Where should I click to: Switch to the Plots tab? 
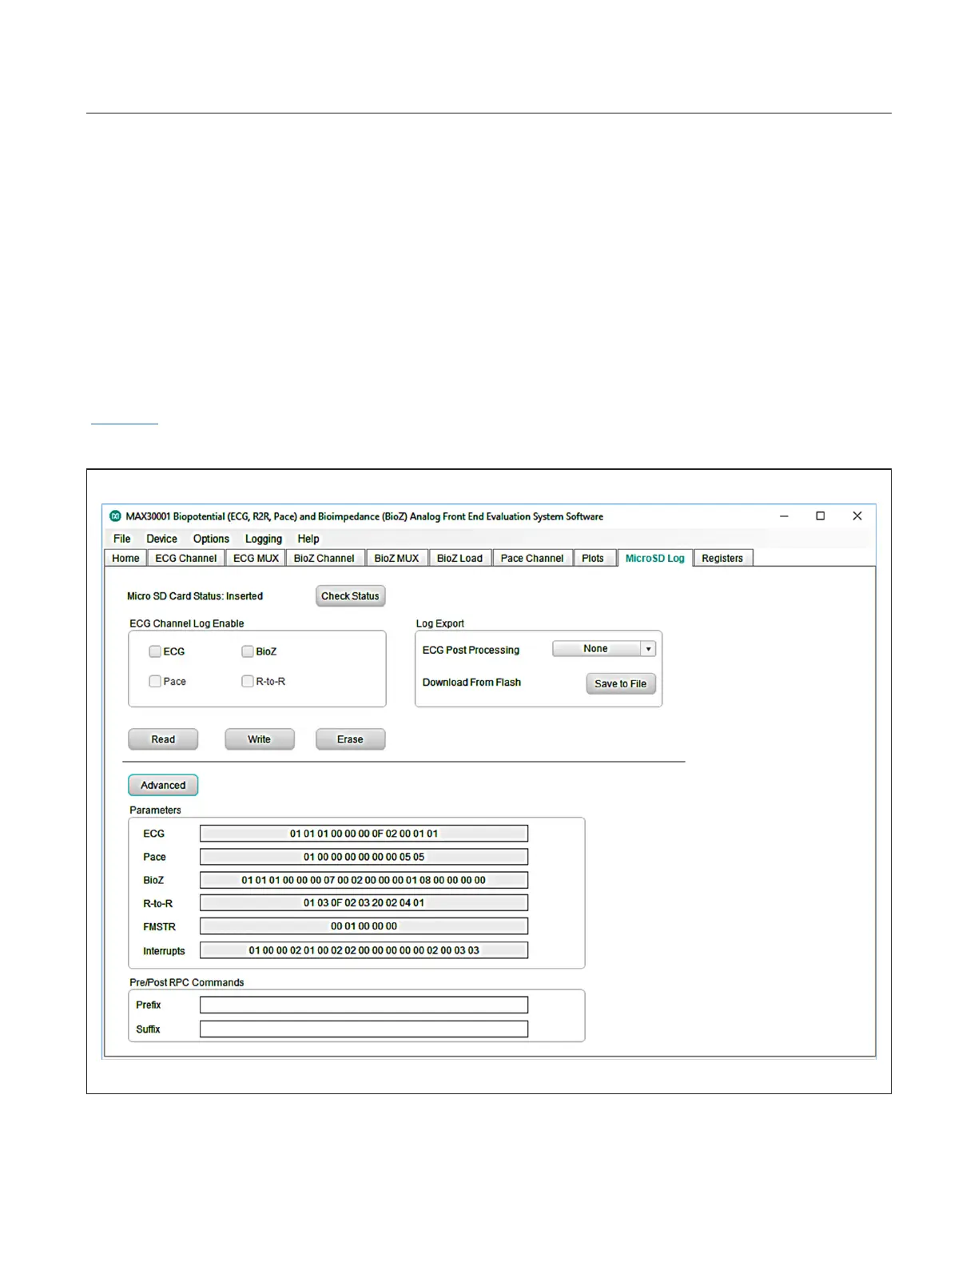click(x=593, y=558)
